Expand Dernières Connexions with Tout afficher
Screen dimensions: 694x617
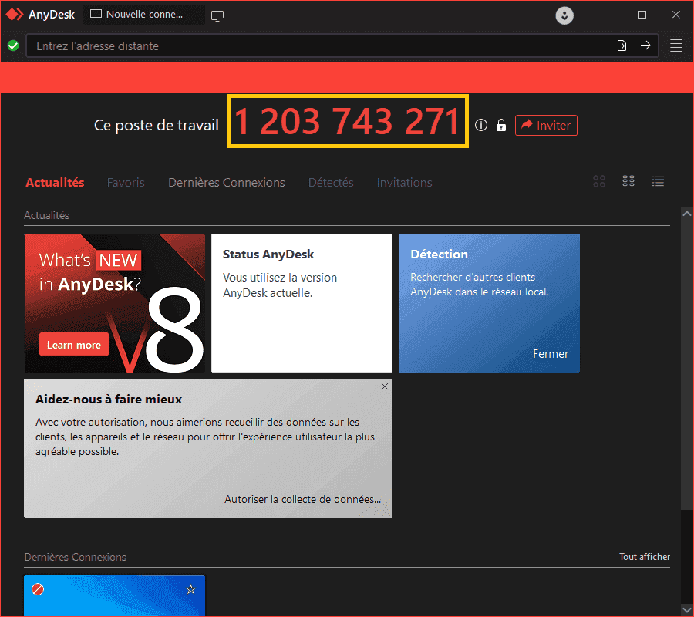pyautogui.click(x=645, y=556)
